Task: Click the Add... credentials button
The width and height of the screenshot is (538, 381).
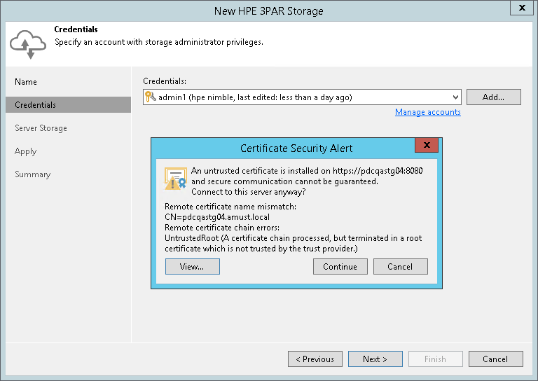Action: coord(493,97)
